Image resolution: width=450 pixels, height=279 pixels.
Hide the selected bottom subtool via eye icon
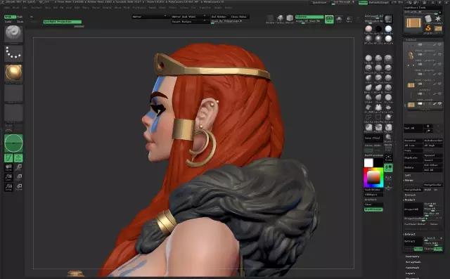pyautogui.click(x=440, y=103)
